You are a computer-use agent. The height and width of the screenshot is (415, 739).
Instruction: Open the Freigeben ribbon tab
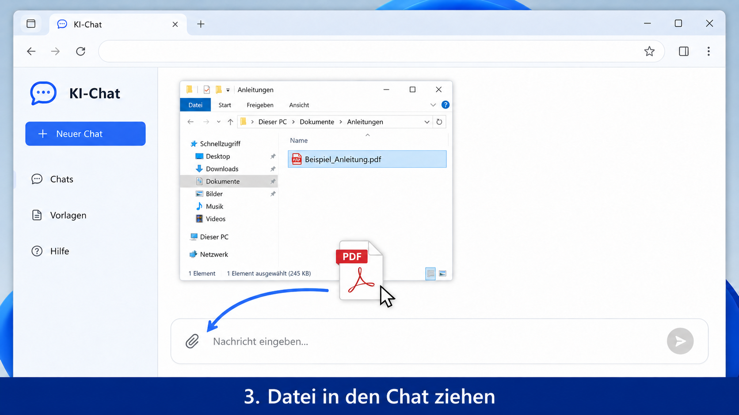[260, 105]
